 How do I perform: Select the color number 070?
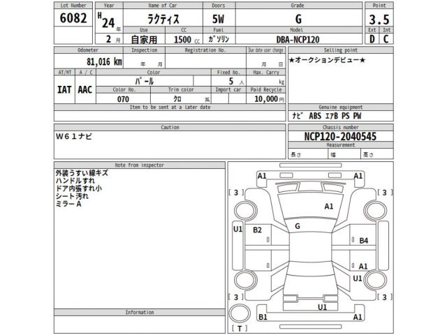pyautogui.click(x=123, y=99)
